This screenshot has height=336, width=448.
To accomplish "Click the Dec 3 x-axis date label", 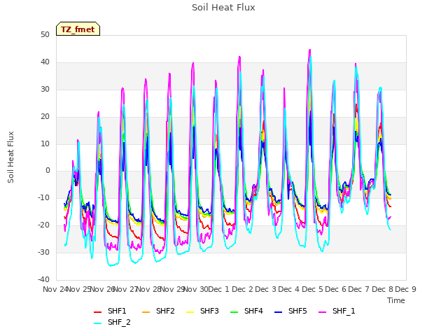I will (x=266, y=289).
